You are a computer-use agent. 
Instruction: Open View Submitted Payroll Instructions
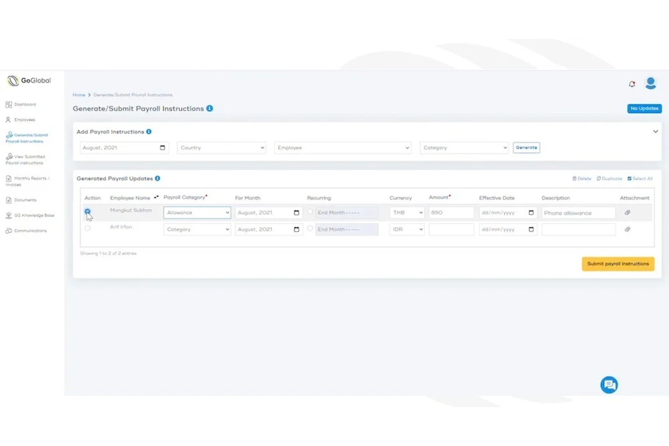[x=25, y=160]
